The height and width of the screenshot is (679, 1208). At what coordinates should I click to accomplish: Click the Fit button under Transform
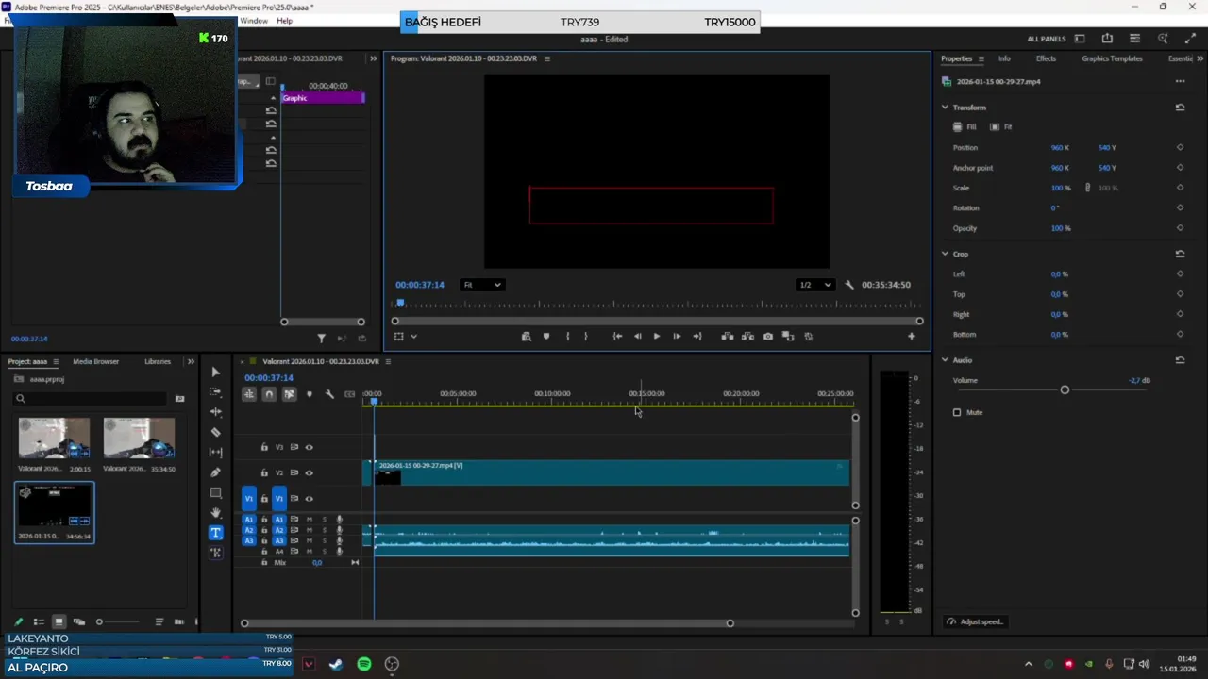(x=1001, y=127)
